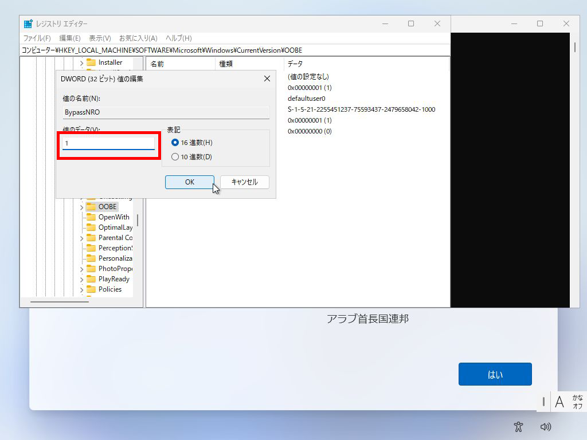Open the ヘルプ(H) menu

point(179,38)
